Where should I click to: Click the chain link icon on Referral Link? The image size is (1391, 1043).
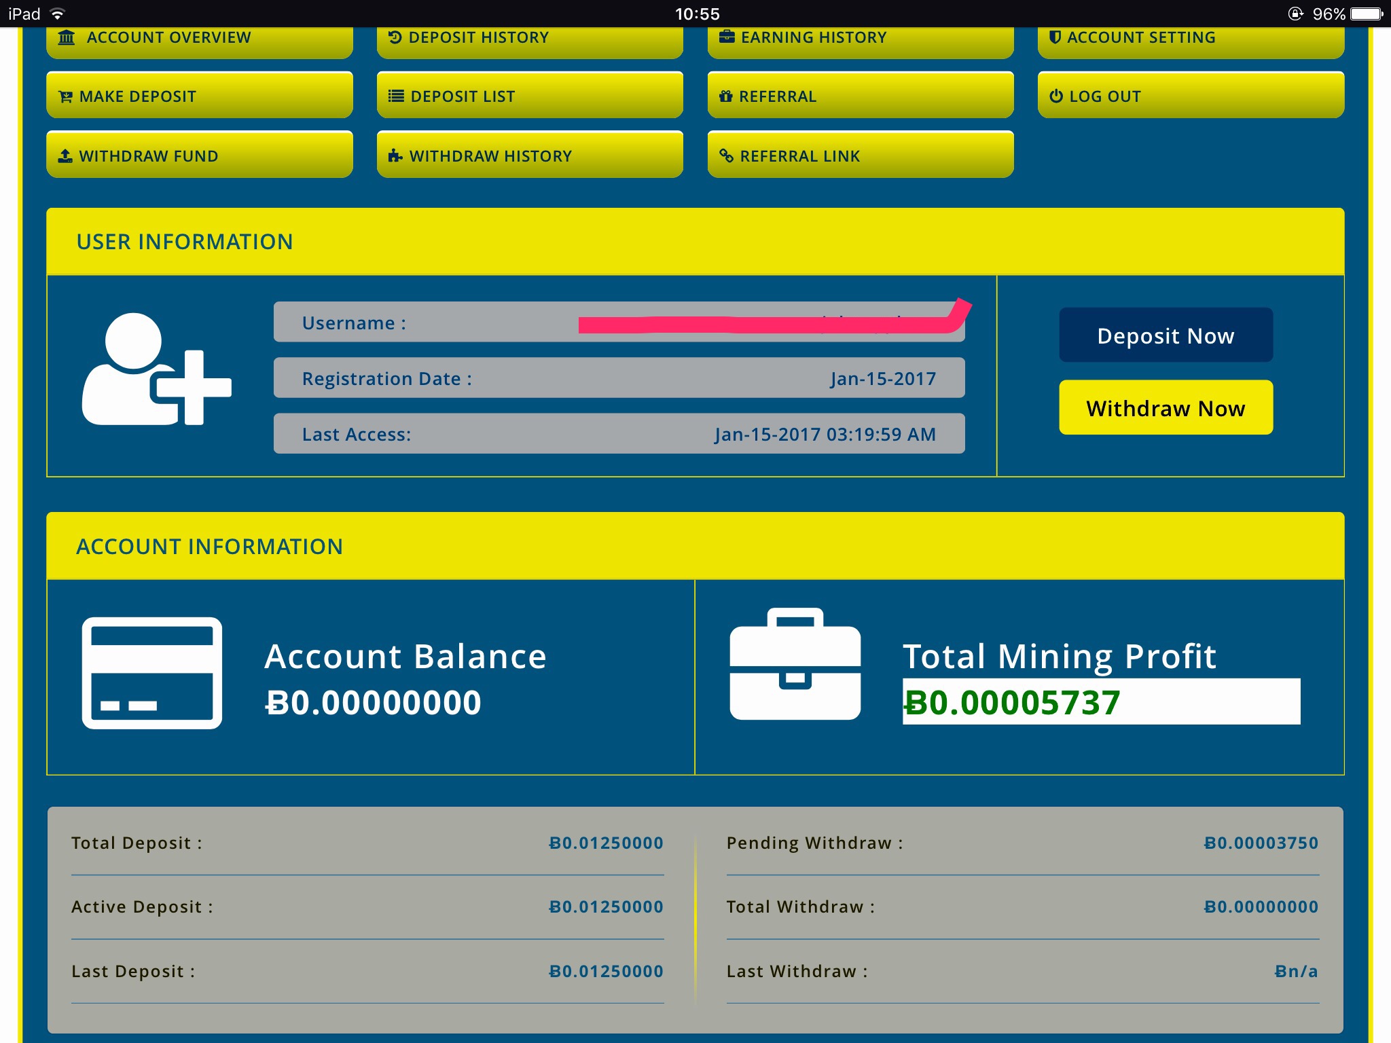click(726, 156)
